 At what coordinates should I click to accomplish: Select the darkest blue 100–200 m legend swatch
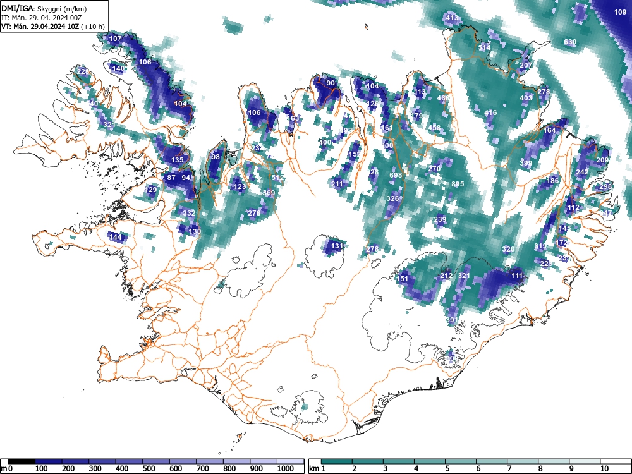point(49,461)
